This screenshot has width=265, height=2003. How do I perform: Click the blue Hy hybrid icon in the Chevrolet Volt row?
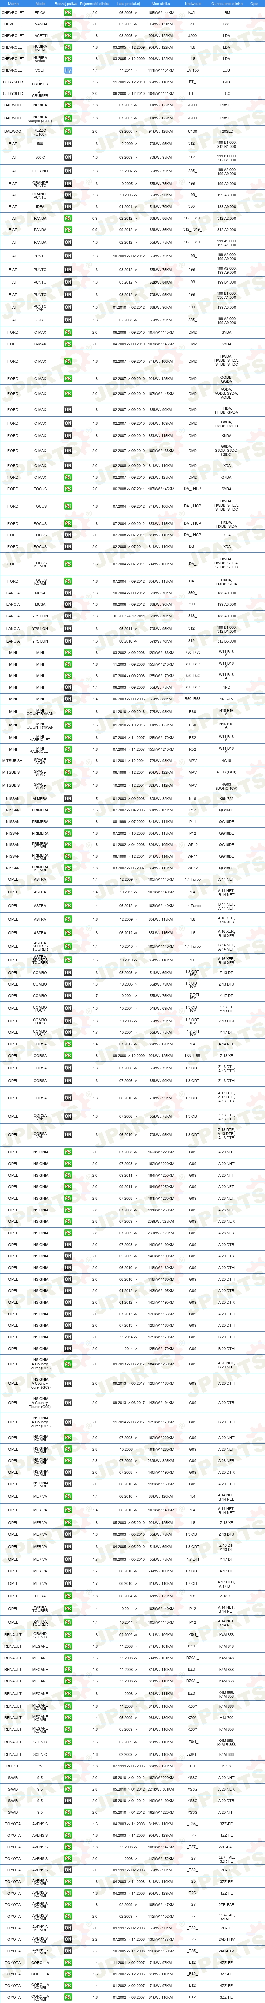68,70
